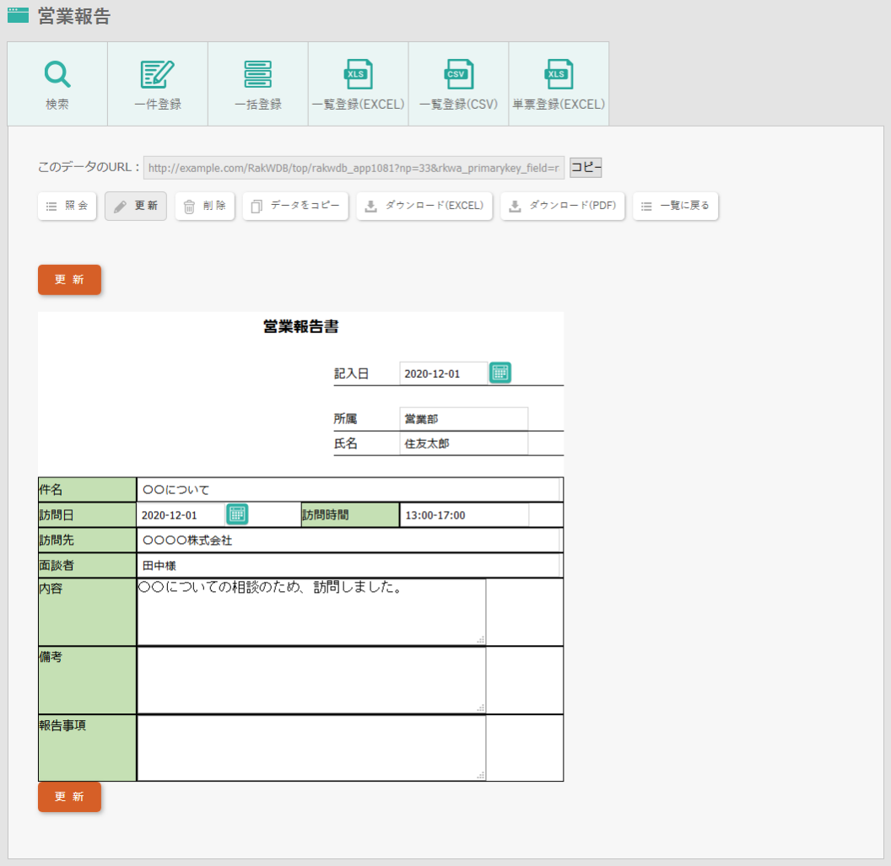Click the 訪問時間 label cell
The image size is (891, 866).
(x=350, y=515)
